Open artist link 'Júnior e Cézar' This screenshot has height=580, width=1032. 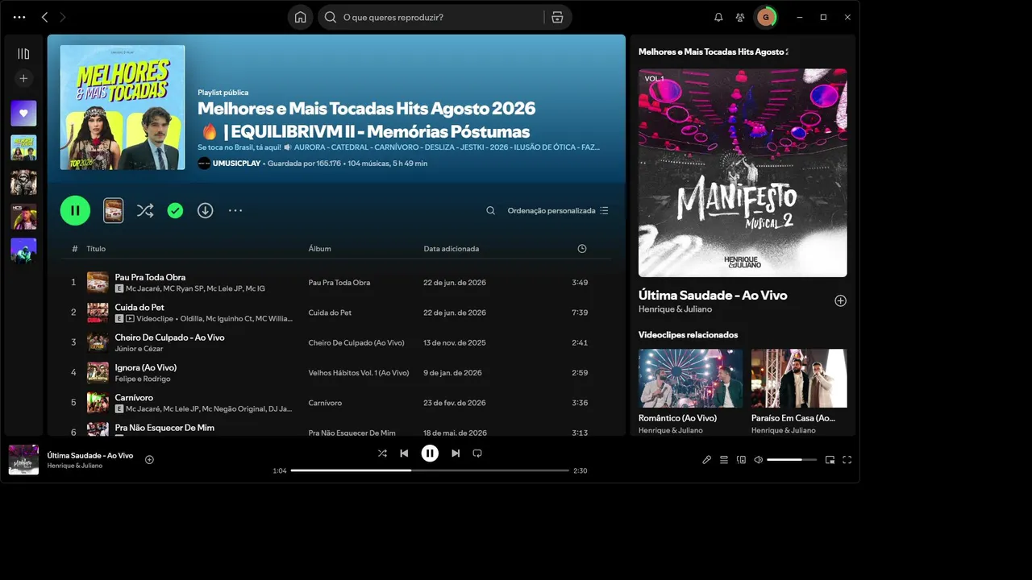coord(139,349)
